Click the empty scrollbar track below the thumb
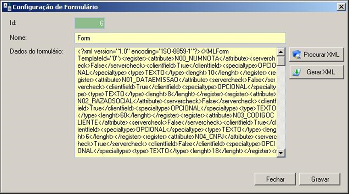The width and height of the screenshot is (349, 194). coord(281,111)
